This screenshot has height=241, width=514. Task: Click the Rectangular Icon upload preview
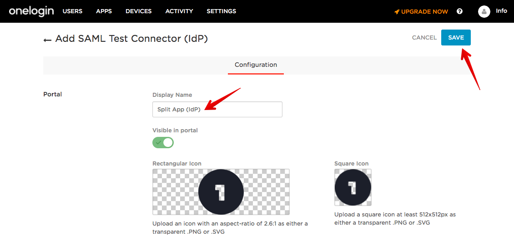221,192
